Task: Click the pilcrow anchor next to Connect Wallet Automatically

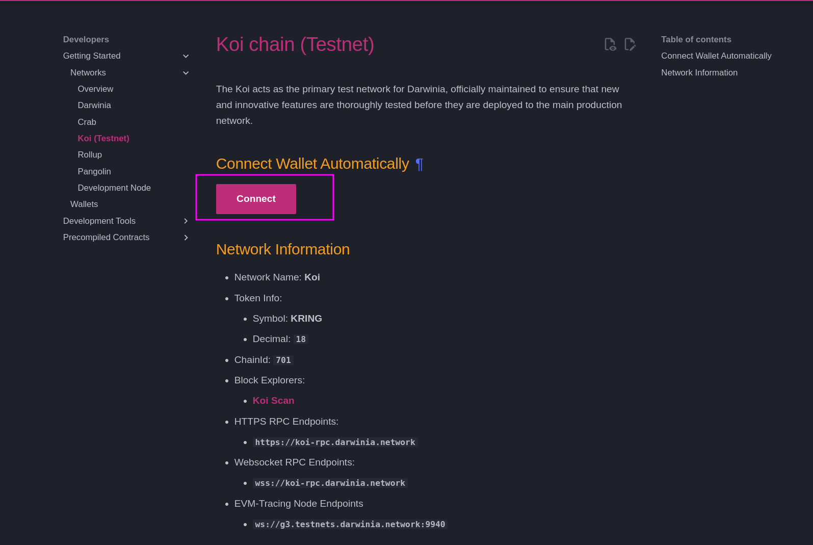Action: [419, 164]
